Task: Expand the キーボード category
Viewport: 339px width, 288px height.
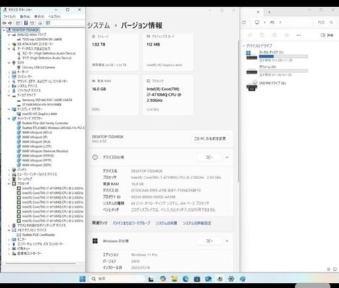Action: pos(9,72)
